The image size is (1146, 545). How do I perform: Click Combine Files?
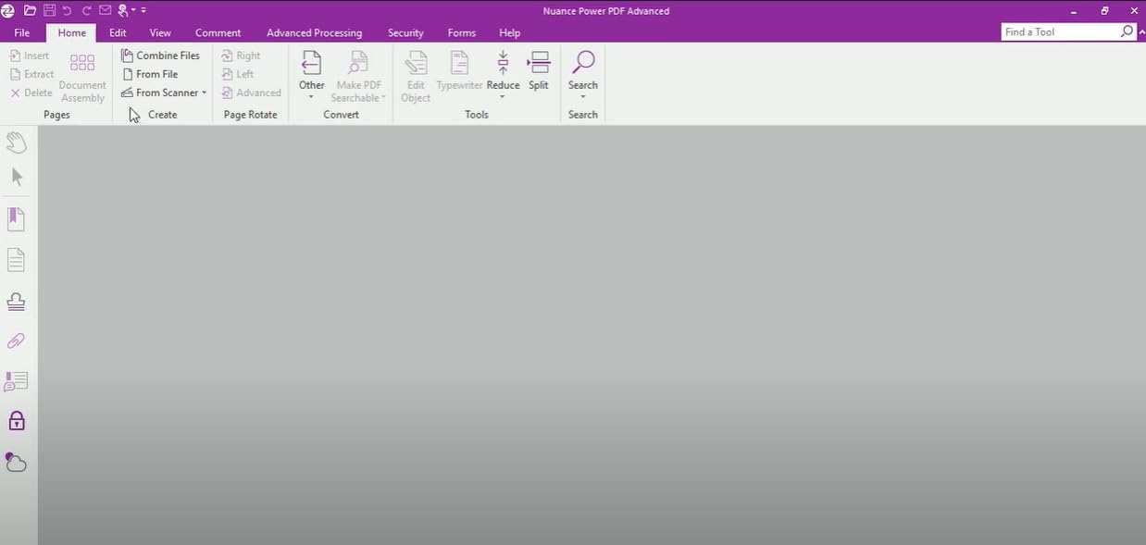160,56
